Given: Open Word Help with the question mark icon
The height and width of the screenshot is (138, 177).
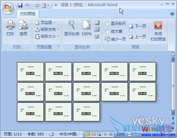Looking at the screenshot, I should [172, 14].
